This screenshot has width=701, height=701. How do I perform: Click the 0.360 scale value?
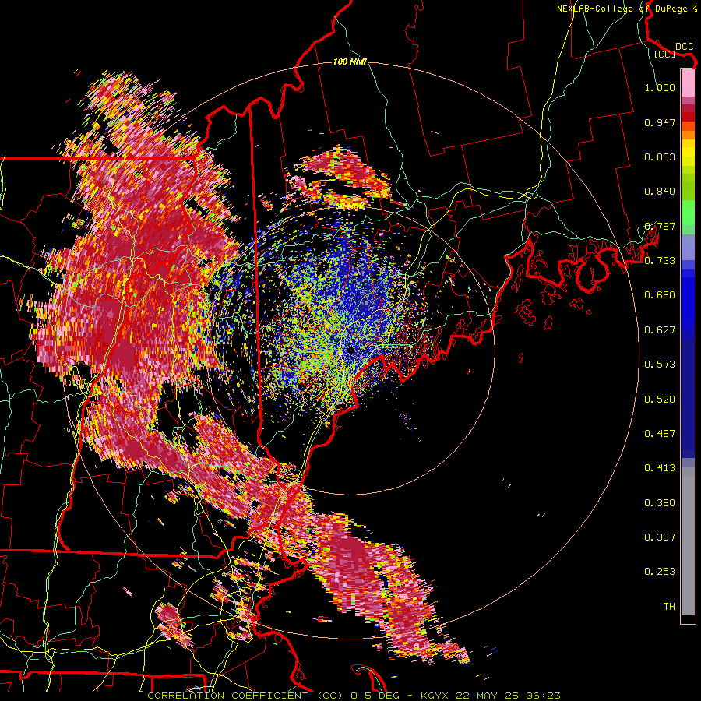pyautogui.click(x=660, y=503)
